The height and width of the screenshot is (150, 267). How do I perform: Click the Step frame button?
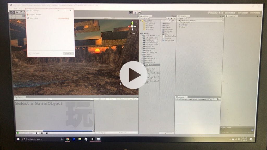pos(140,12)
